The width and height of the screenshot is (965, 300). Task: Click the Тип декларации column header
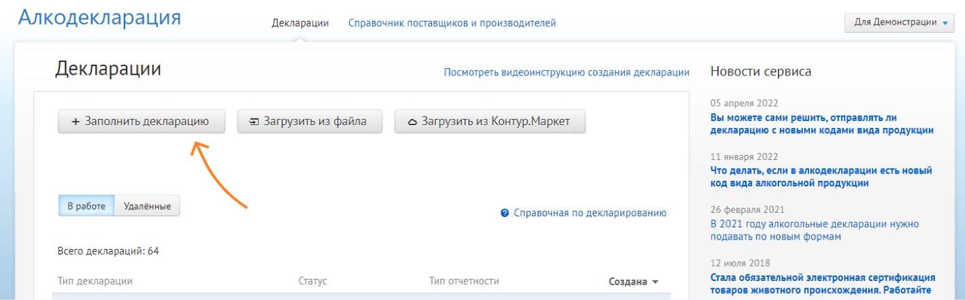click(x=95, y=281)
